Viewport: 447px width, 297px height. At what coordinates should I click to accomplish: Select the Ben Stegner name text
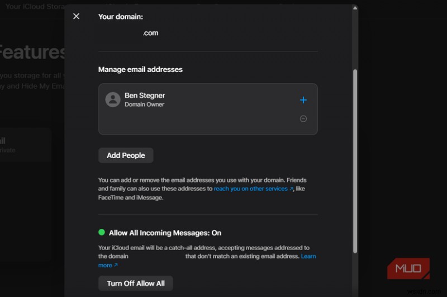[x=145, y=95]
